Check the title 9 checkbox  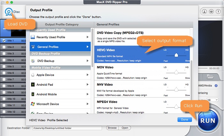tap(4, 92)
